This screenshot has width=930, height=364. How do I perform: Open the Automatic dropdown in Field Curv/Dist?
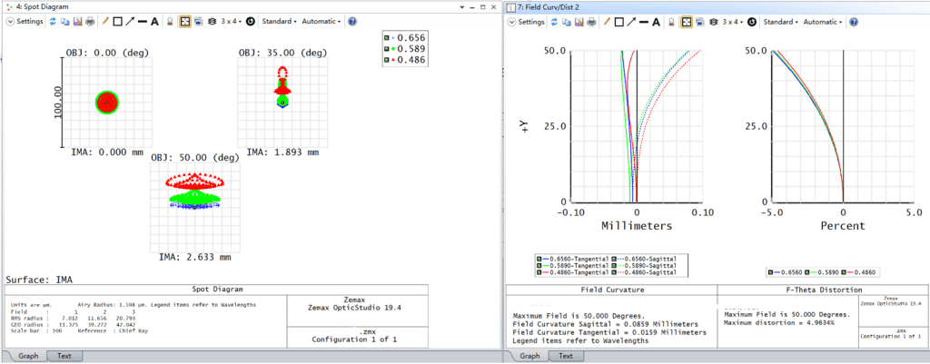823,21
